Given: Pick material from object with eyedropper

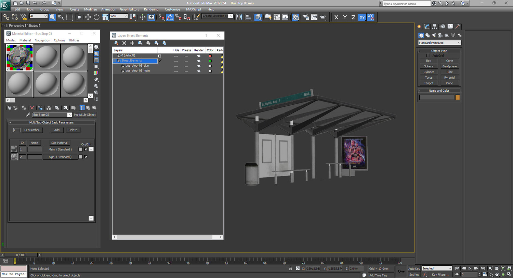Looking at the screenshot, I should [28, 115].
